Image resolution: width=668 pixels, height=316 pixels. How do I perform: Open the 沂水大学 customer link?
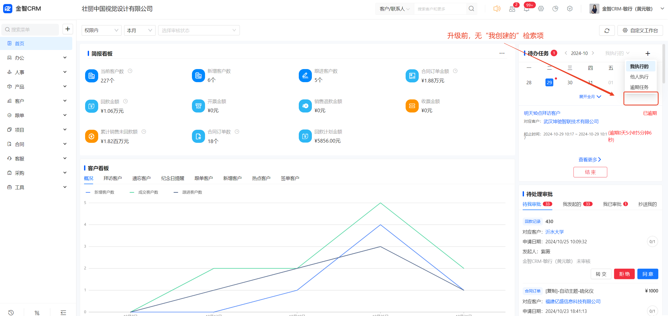tap(555, 232)
